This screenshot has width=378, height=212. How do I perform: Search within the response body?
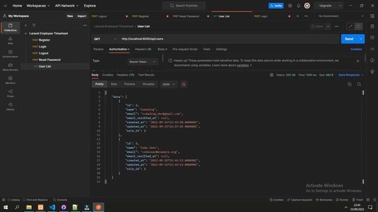(359, 84)
